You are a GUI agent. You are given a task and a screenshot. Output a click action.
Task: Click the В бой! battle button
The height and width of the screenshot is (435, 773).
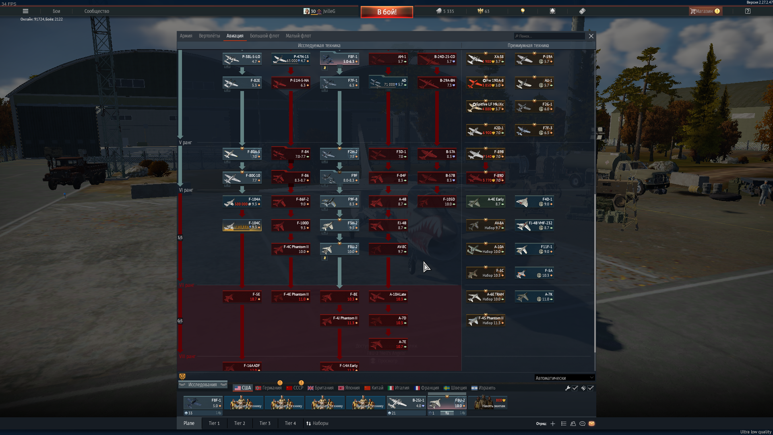coord(386,12)
